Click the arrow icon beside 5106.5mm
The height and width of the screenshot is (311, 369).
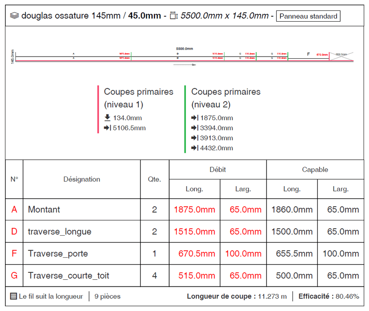(107, 128)
